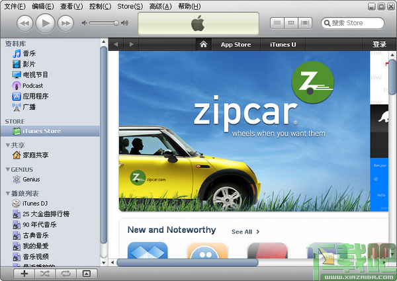Open the 编辑(E) menu
This screenshot has width=397, height=281.
pos(43,6)
